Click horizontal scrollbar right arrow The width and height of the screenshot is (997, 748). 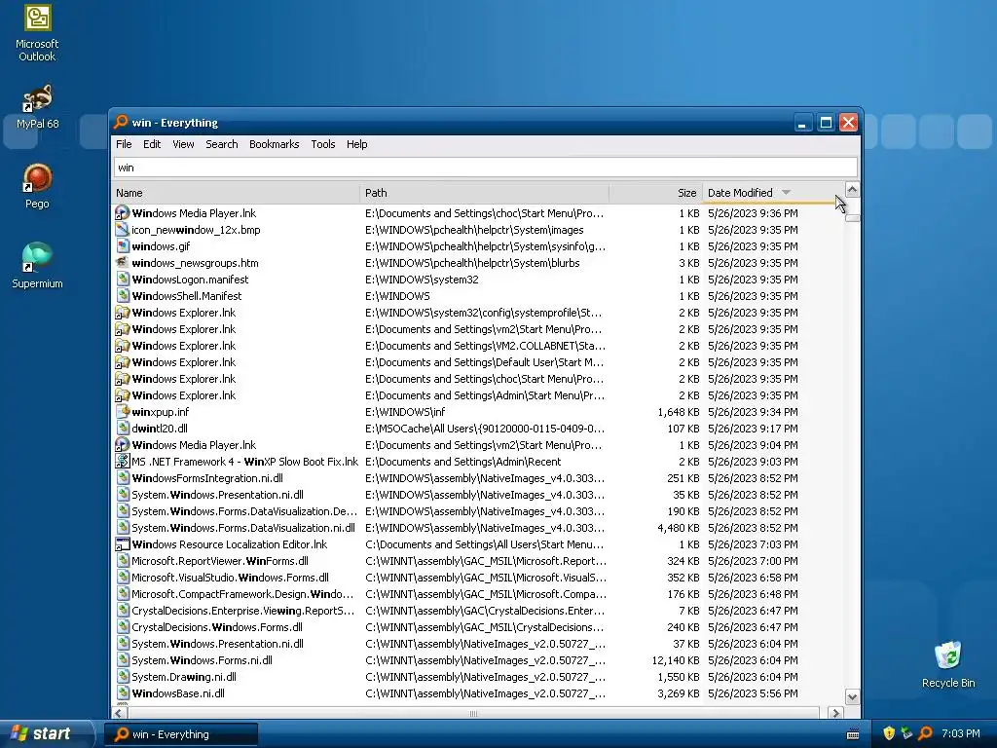pyautogui.click(x=835, y=713)
